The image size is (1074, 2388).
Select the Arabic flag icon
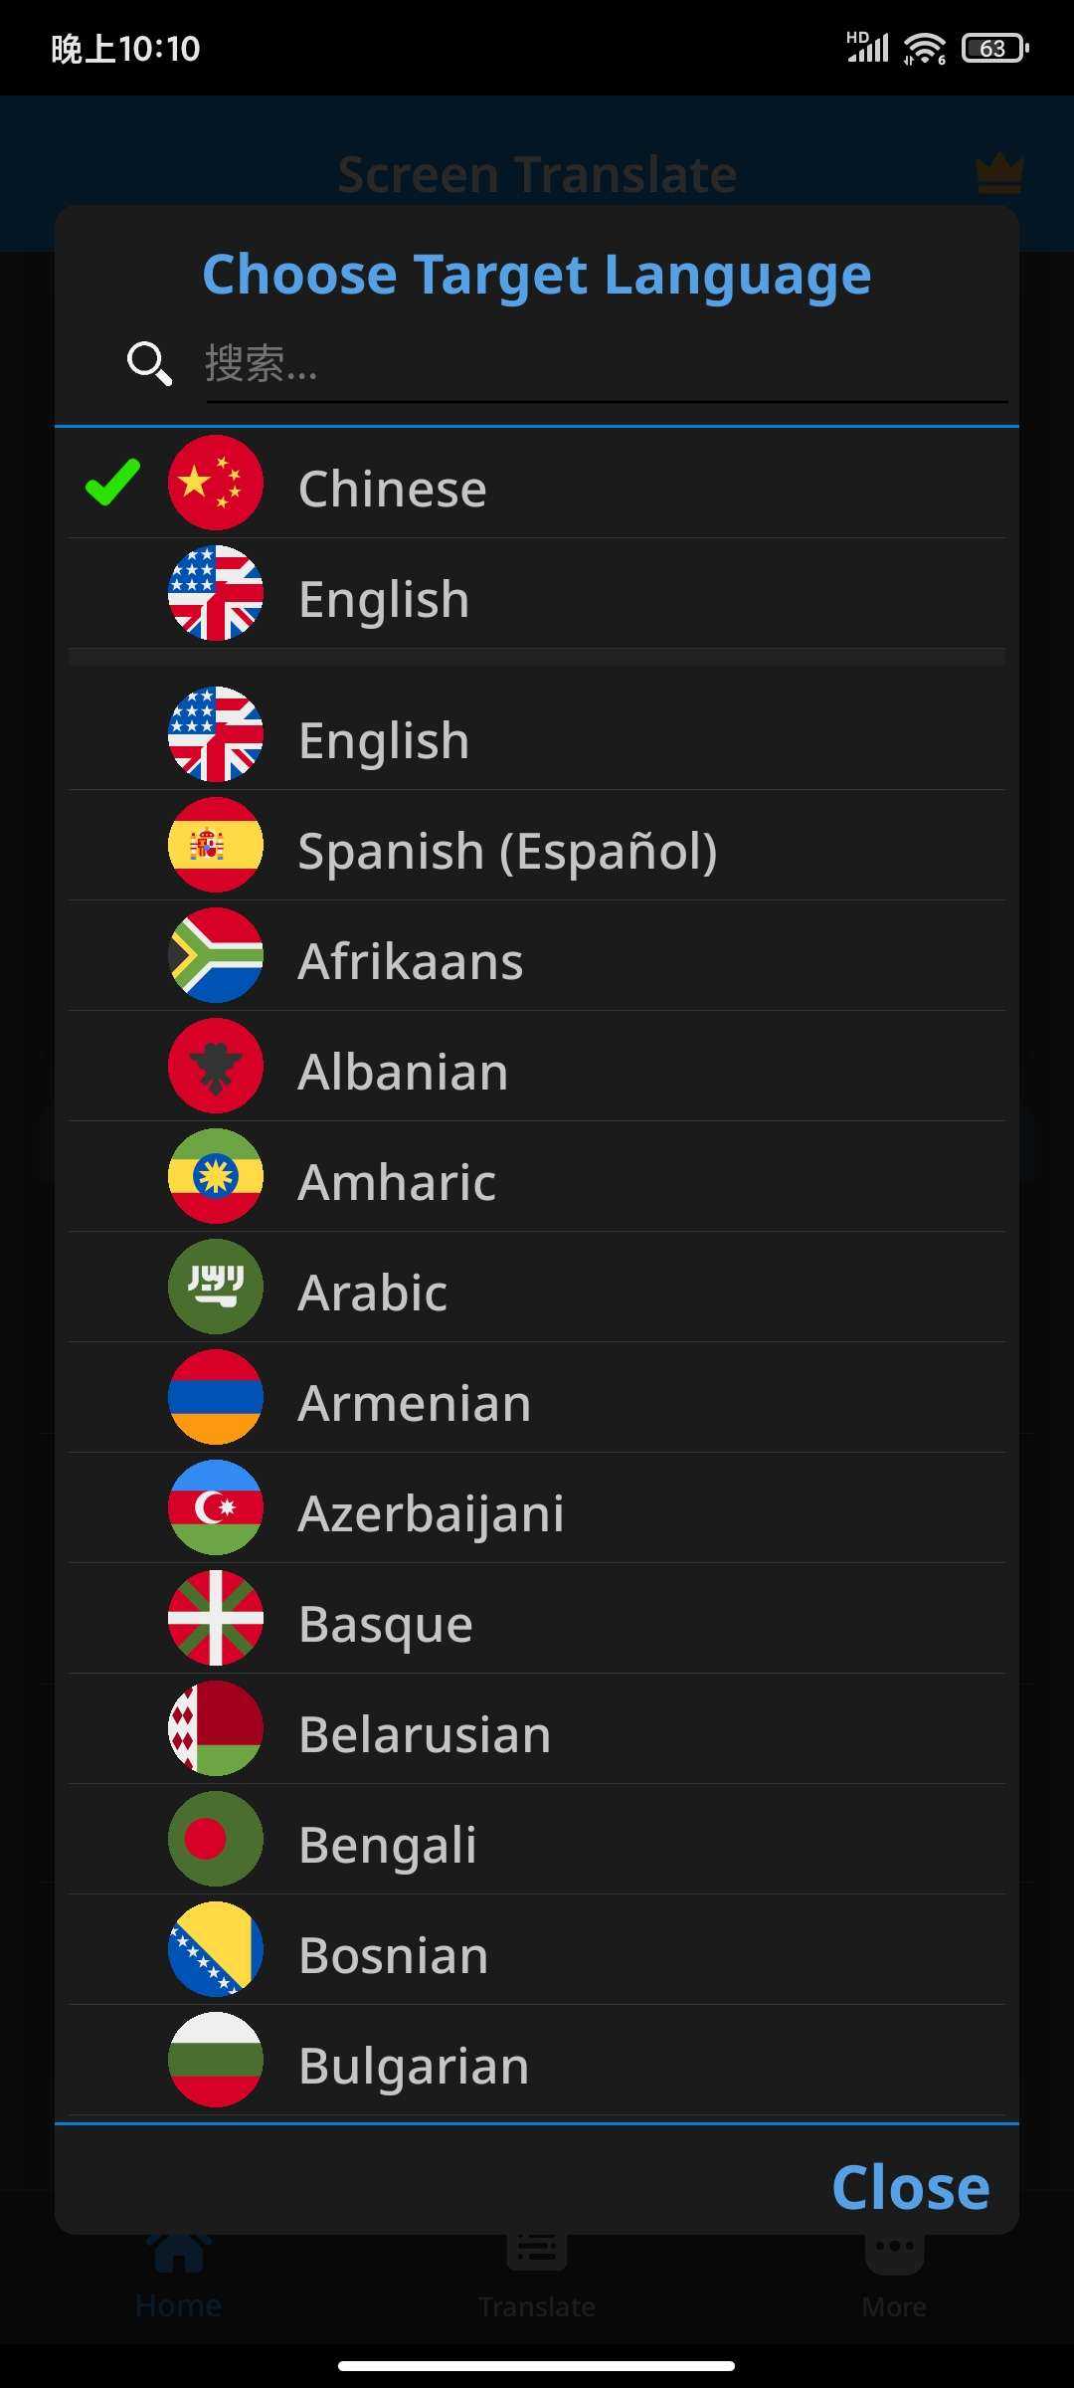(216, 1287)
